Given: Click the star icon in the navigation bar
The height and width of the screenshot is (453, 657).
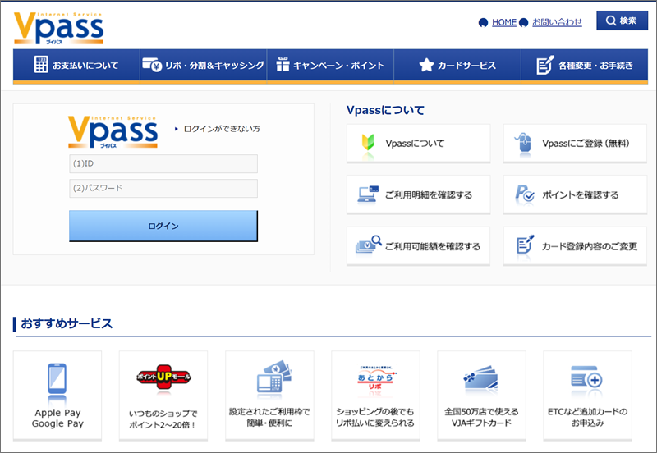Looking at the screenshot, I should point(426,65).
